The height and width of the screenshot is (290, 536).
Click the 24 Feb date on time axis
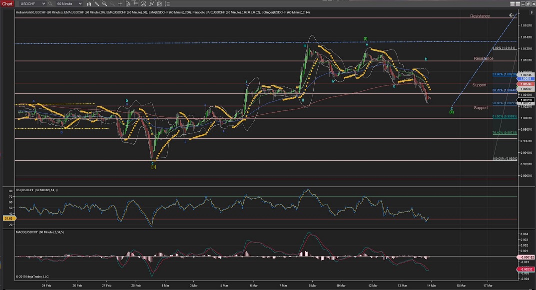click(x=46, y=286)
